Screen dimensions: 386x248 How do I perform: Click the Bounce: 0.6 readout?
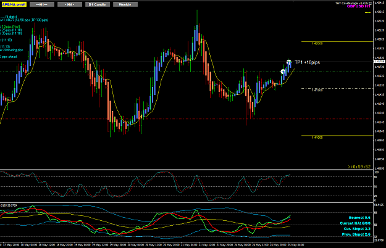click(x=359, y=218)
